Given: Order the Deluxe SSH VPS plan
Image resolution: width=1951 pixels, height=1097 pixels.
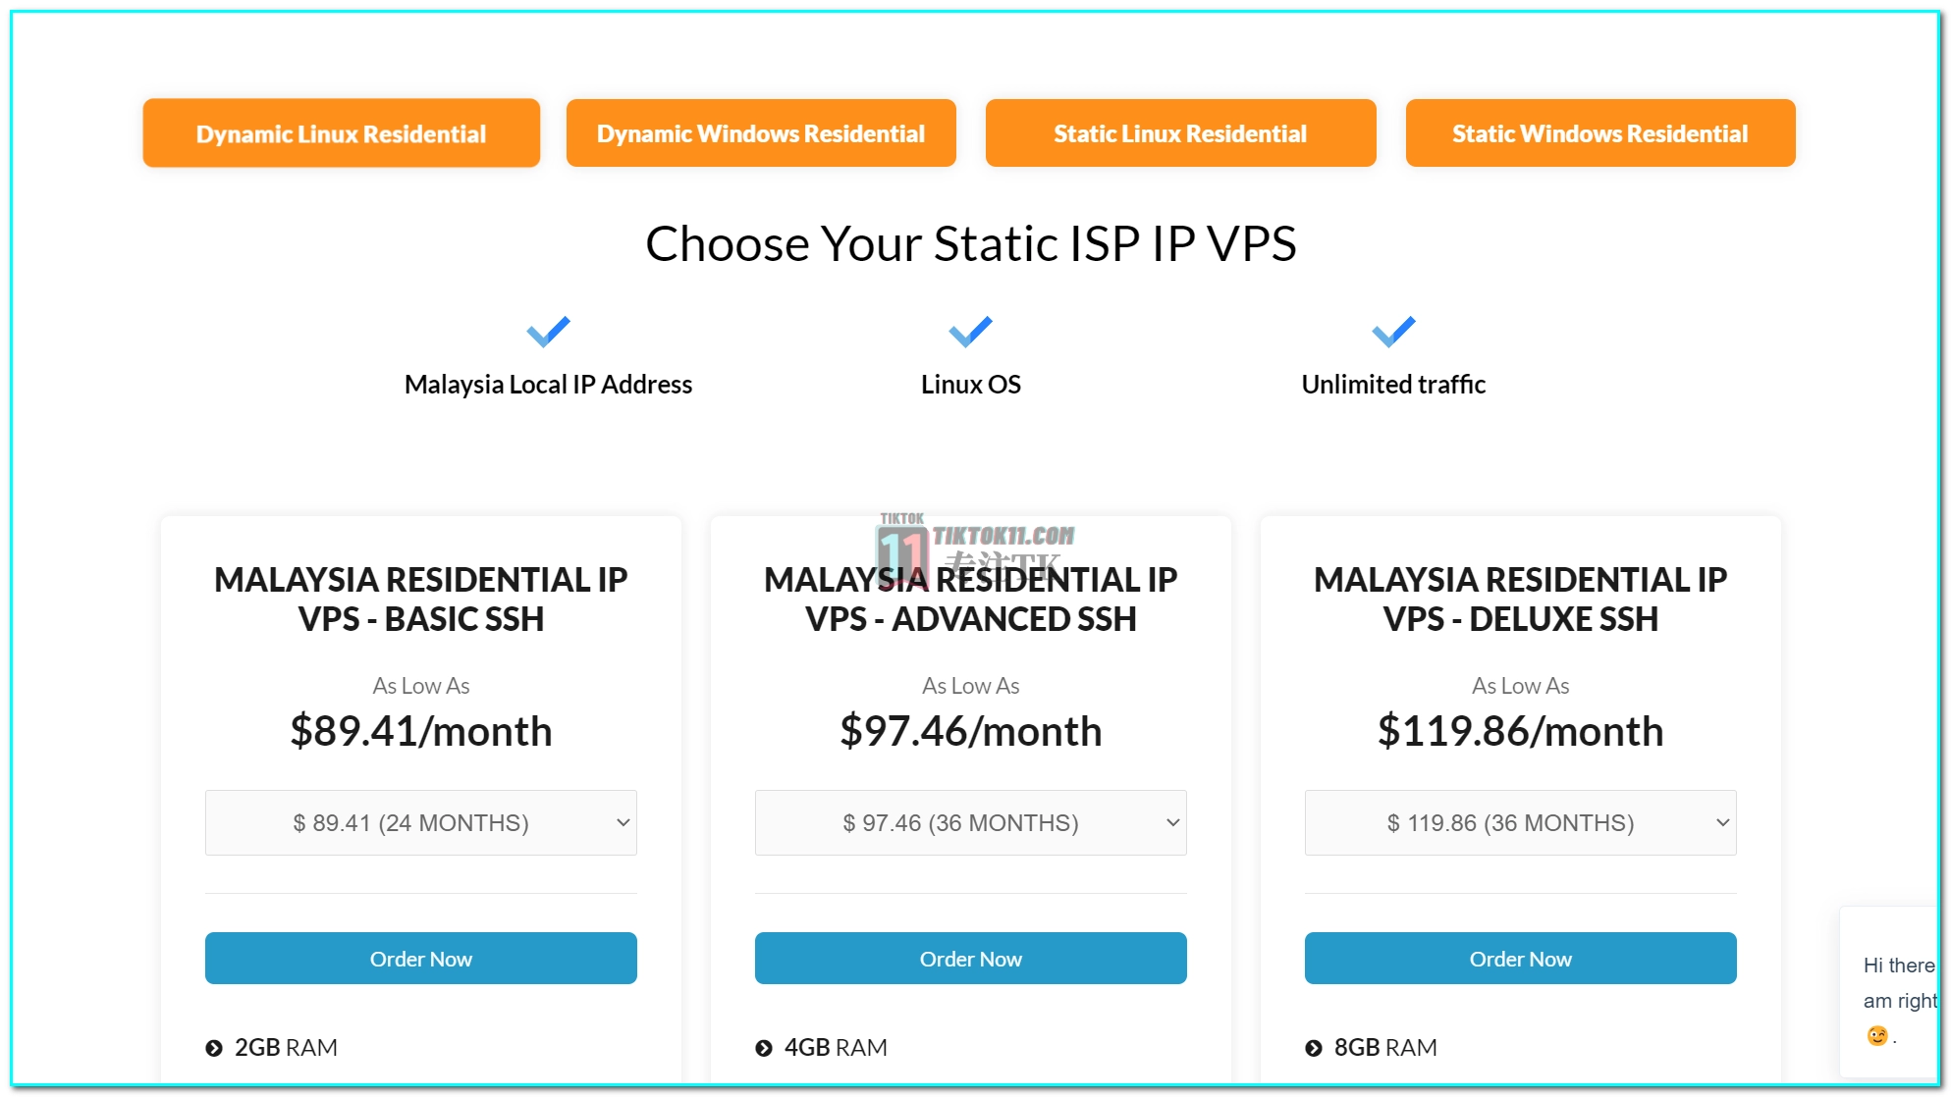Looking at the screenshot, I should tap(1521, 959).
